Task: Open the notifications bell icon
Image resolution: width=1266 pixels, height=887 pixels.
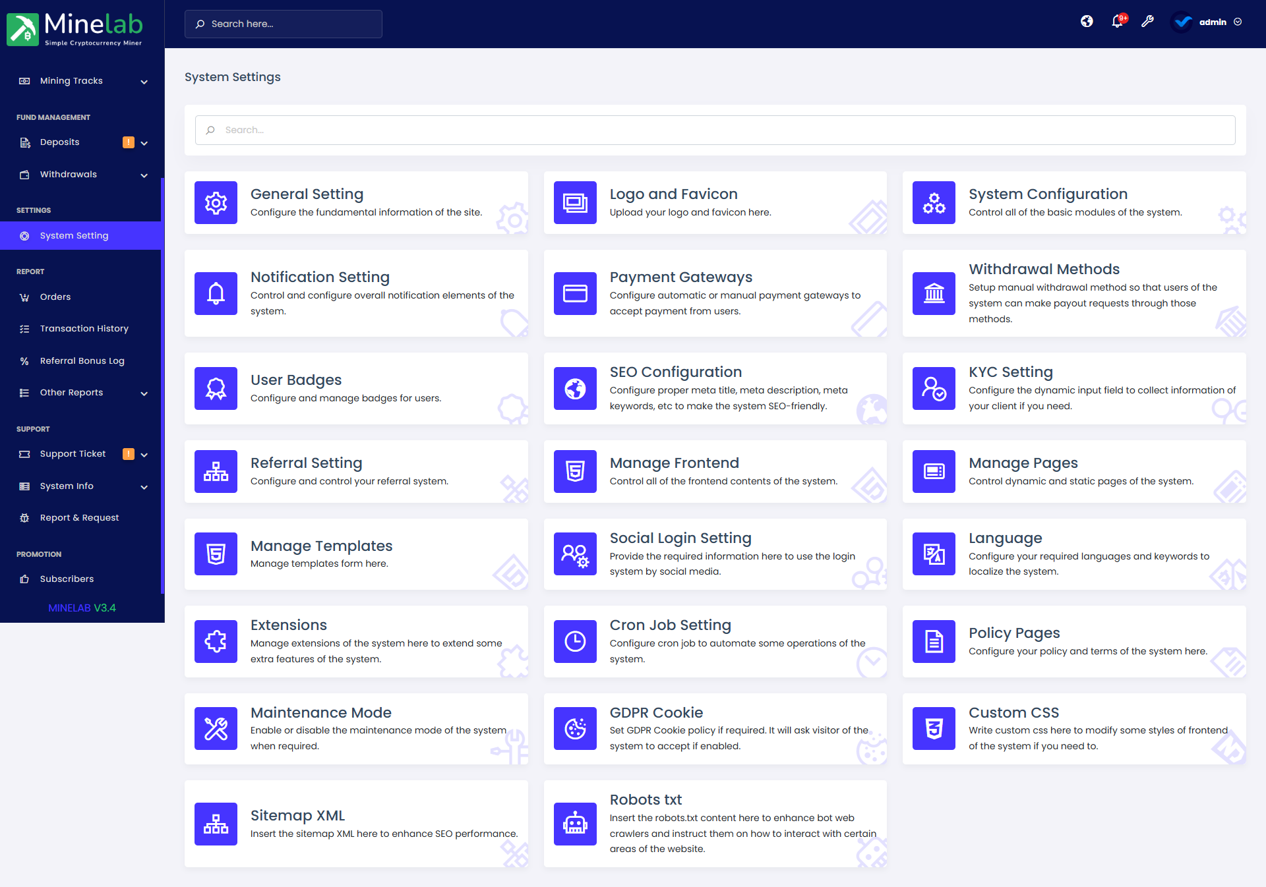Action: 1117,22
